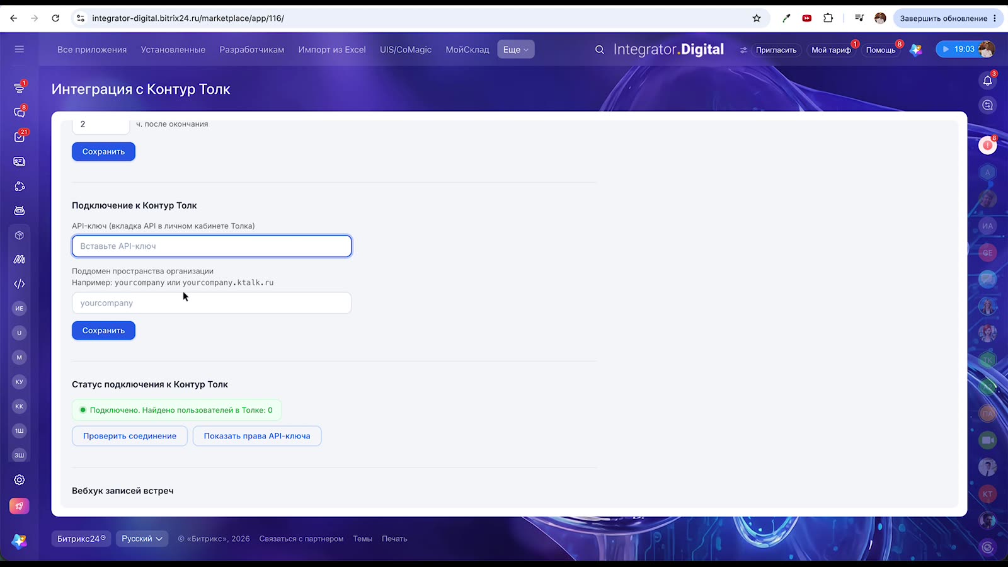1008x567 pixels.
Task: Click the pink rocket icon in sidebar
Action: click(20, 506)
